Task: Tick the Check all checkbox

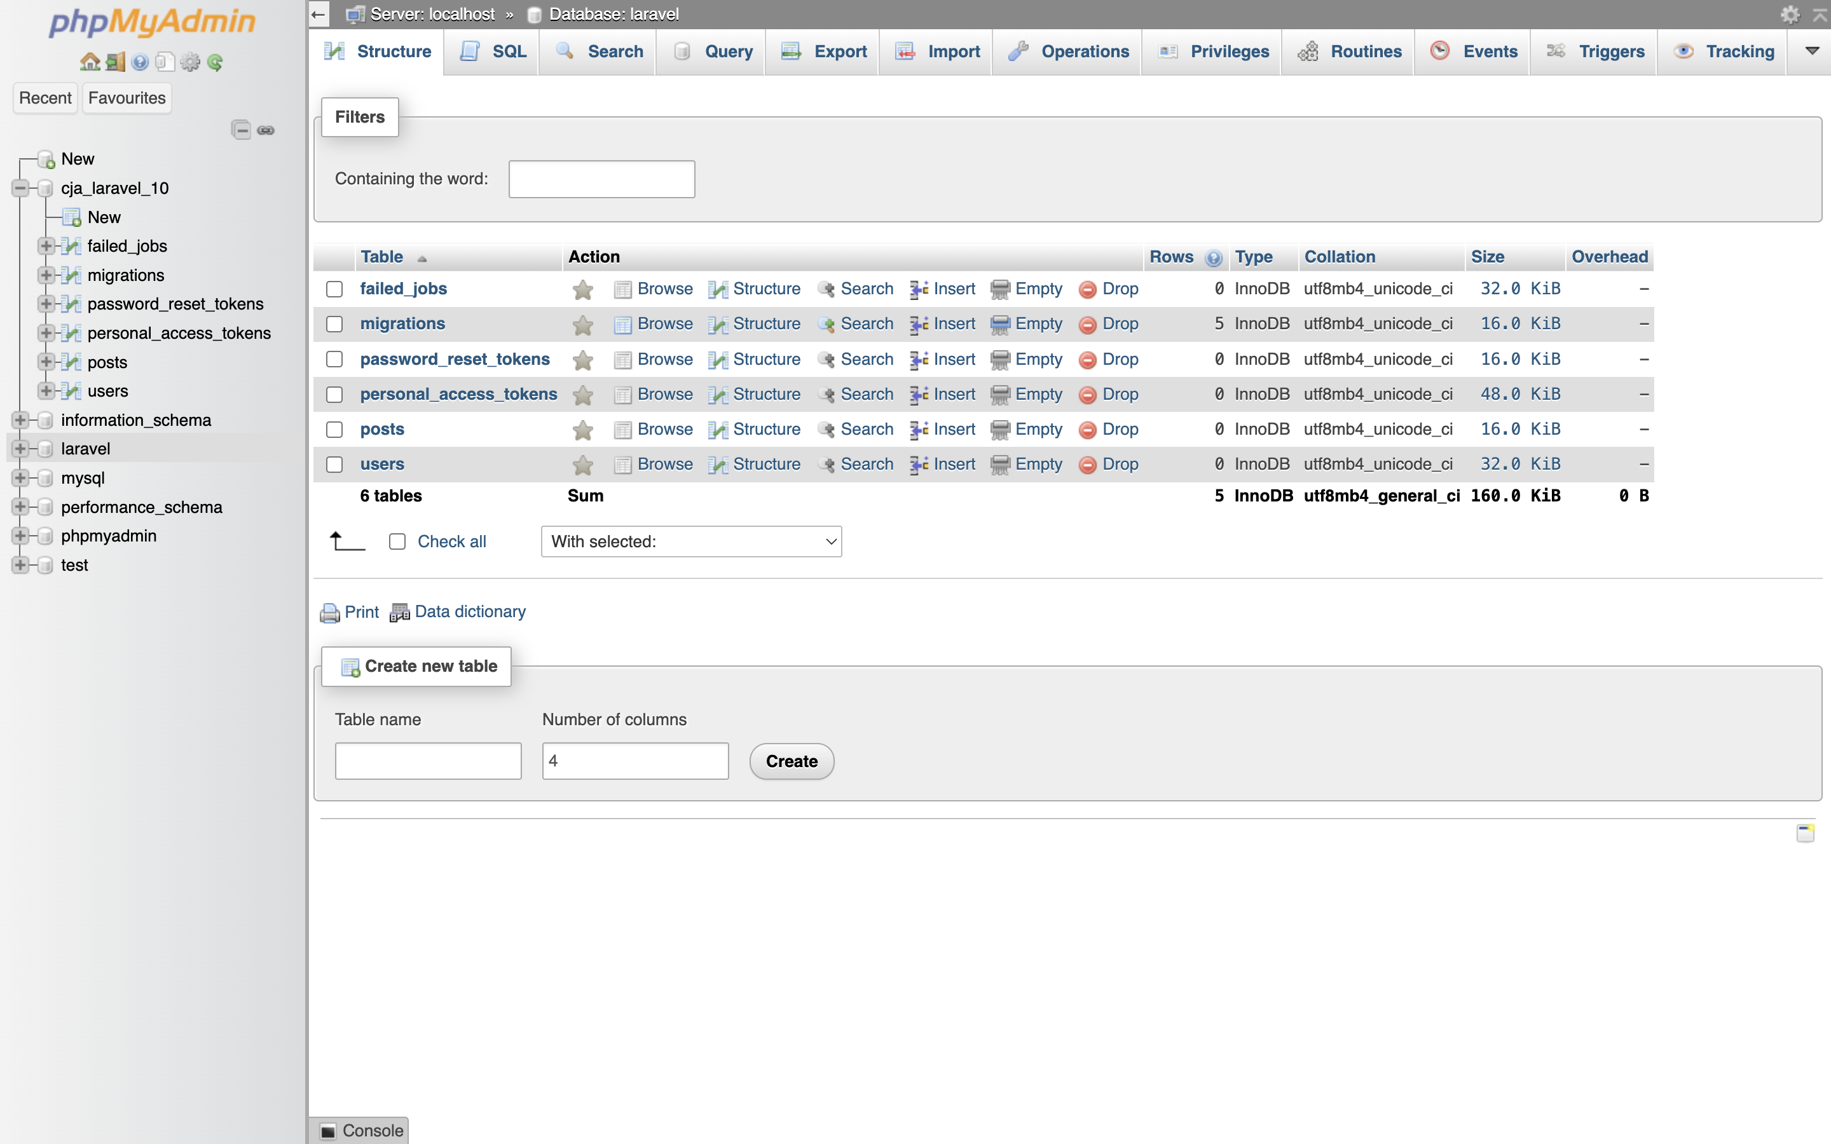Action: click(x=397, y=541)
